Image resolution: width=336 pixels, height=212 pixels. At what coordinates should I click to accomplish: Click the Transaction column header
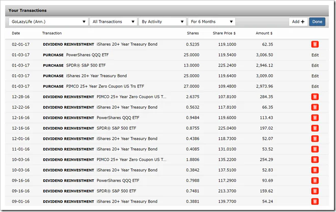point(52,33)
